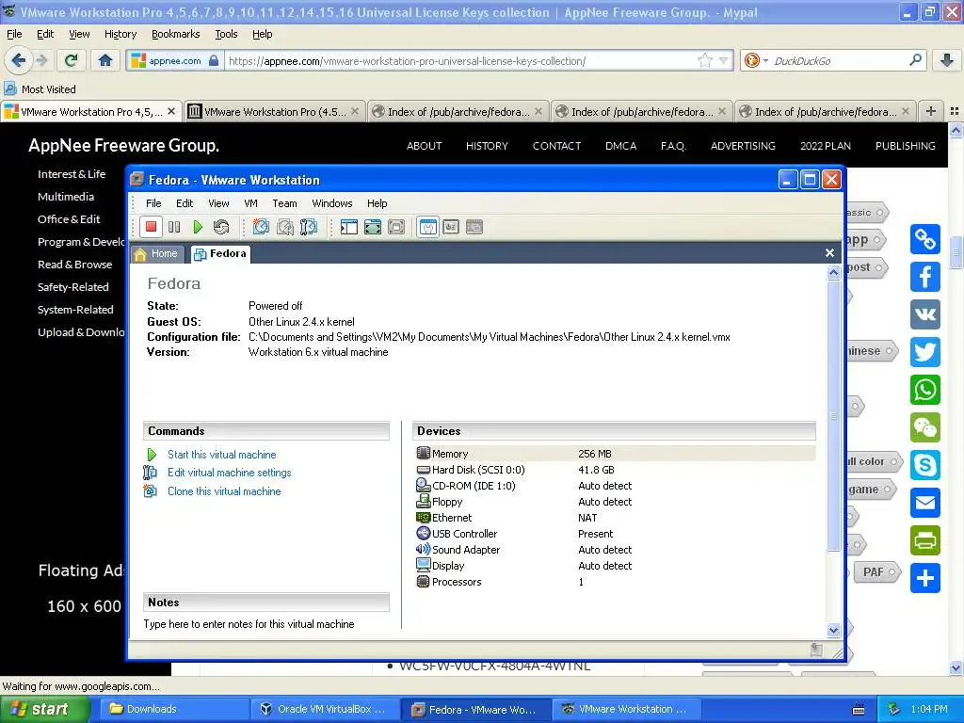Click the System-Related category in sidebar
964x723 pixels.
pos(75,309)
